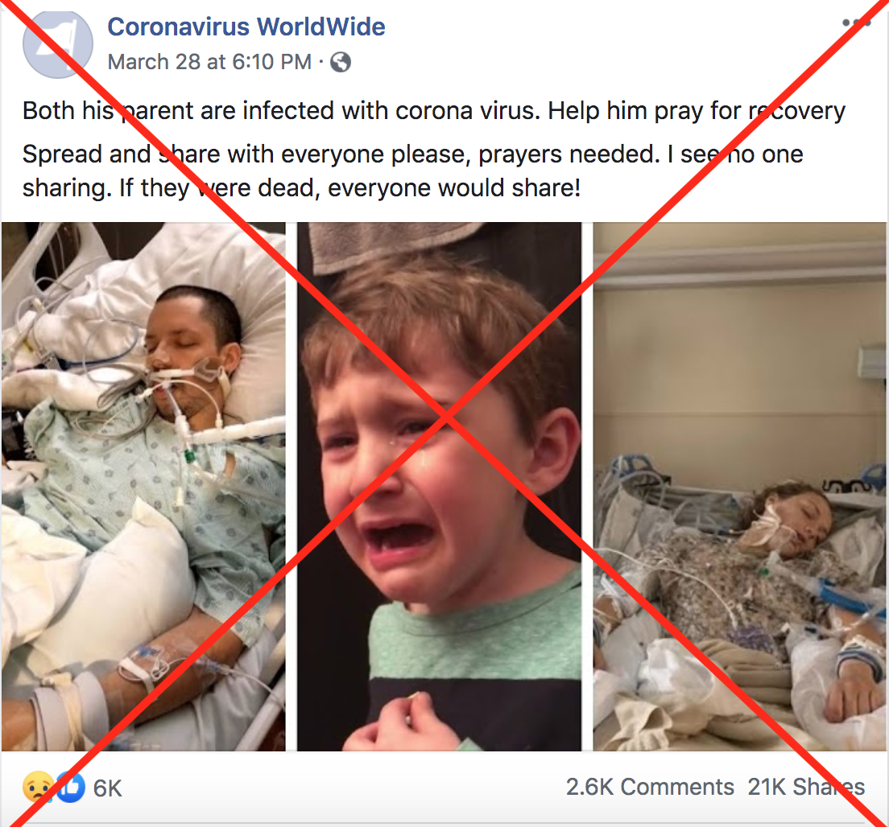The width and height of the screenshot is (889, 827).
Task: Click the sad face reaction icon
Action: coord(38,787)
